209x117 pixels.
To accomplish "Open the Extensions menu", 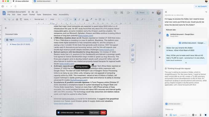I will [47, 15].
